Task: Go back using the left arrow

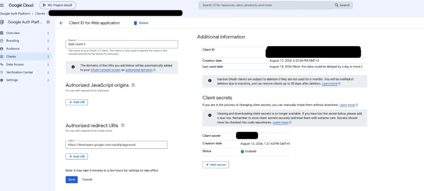Action: coord(61,23)
